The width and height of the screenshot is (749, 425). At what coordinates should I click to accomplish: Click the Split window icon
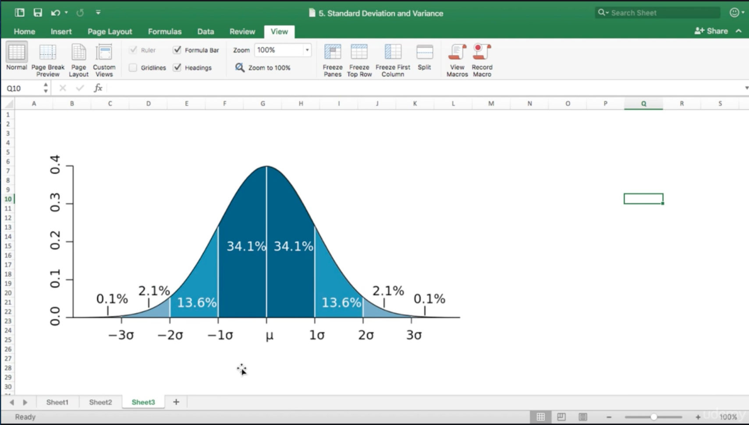click(x=424, y=53)
